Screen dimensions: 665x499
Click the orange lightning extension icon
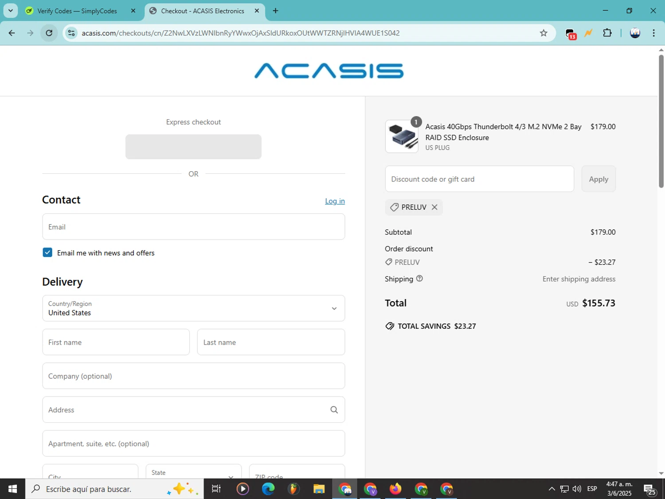coord(588,33)
